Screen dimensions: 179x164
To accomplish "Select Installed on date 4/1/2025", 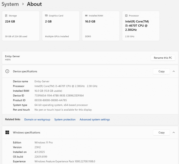I will (x=40, y=152).
